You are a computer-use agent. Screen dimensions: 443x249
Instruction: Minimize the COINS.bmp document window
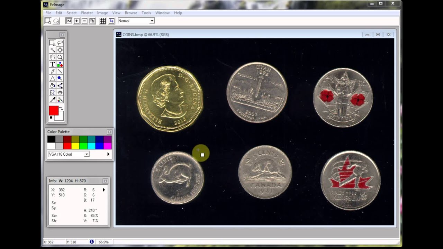[367, 35]
